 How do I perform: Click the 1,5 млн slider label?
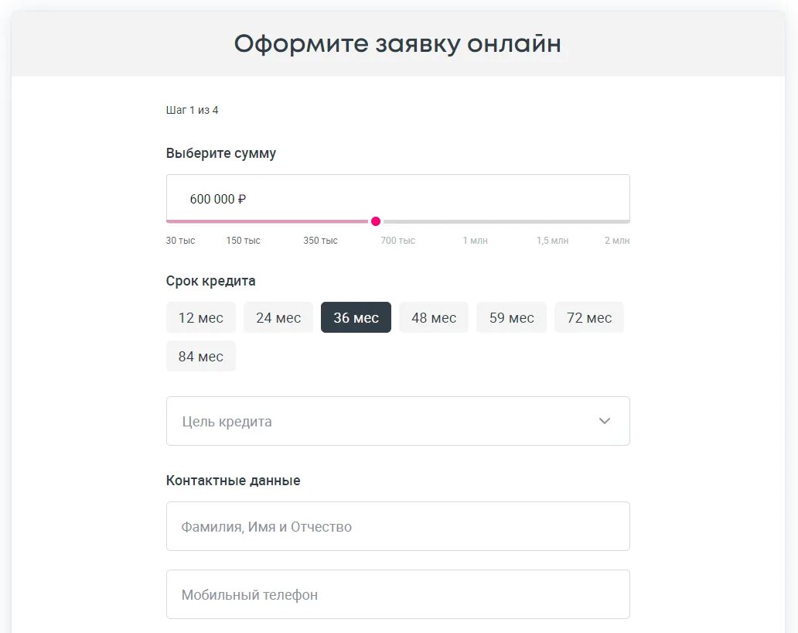pos(552,241)
